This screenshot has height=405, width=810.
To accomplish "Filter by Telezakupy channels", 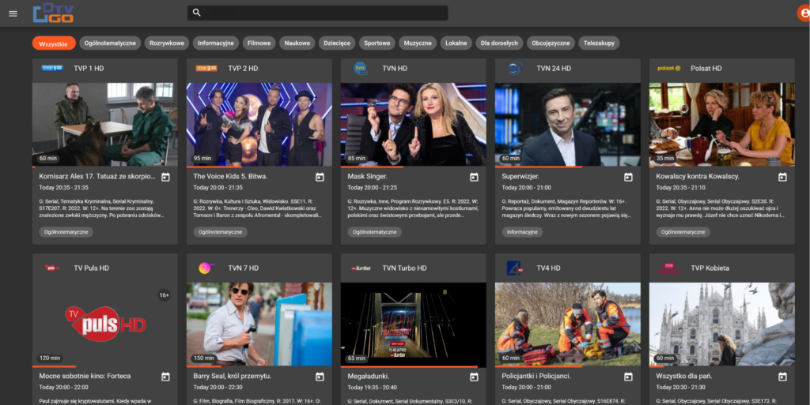I will pyautogui.click(x=599, y=43).
